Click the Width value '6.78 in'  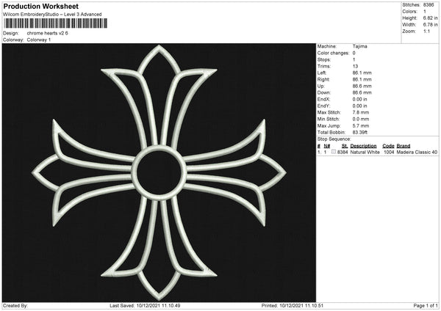point(430,25)
